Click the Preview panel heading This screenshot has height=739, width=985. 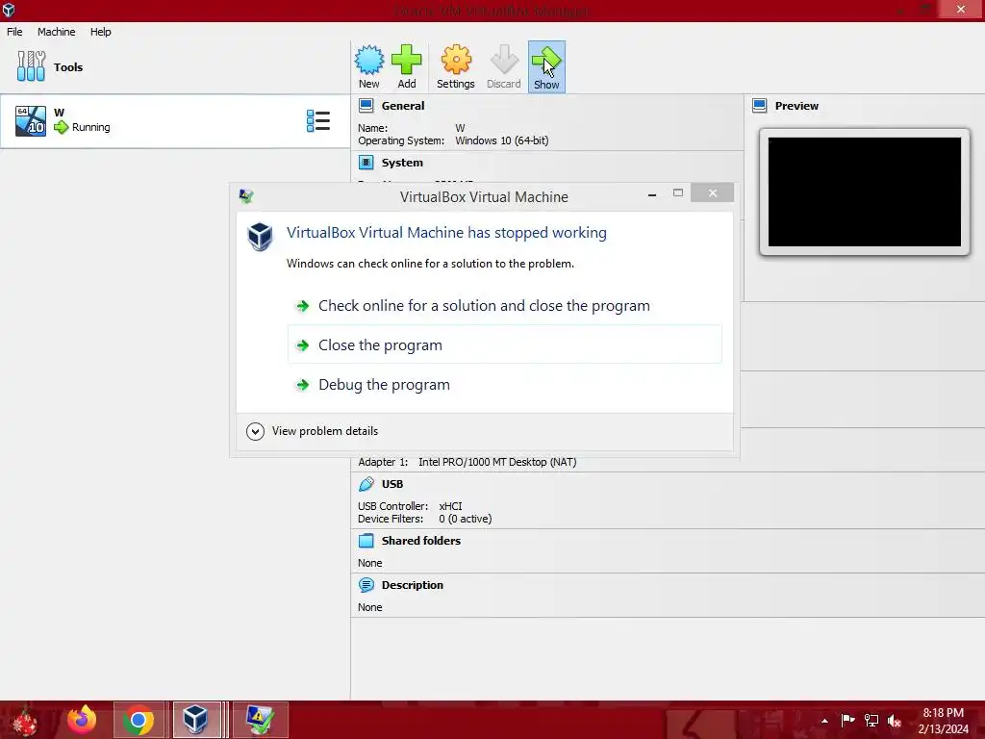[796, 106]
